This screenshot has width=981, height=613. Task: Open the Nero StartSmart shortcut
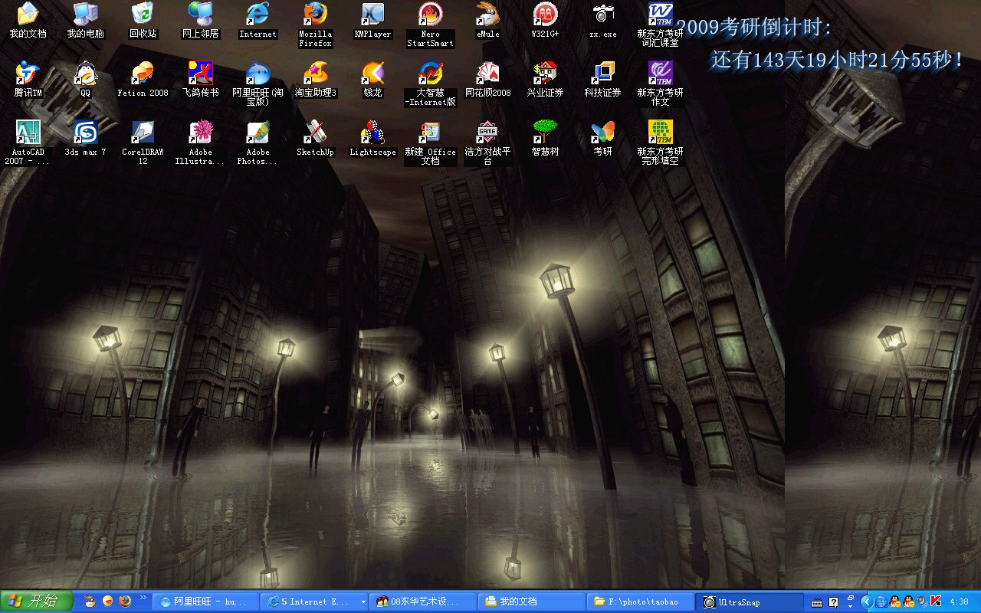click(430, 15)
